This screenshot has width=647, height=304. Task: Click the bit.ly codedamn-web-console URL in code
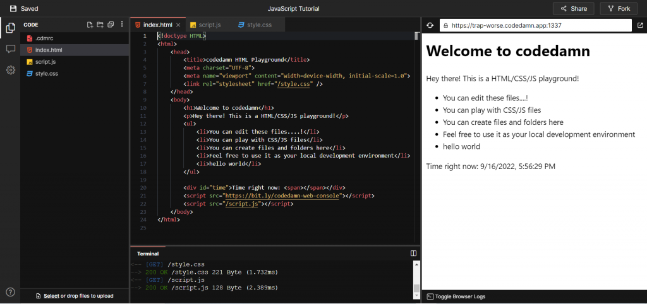coord(282,196)
